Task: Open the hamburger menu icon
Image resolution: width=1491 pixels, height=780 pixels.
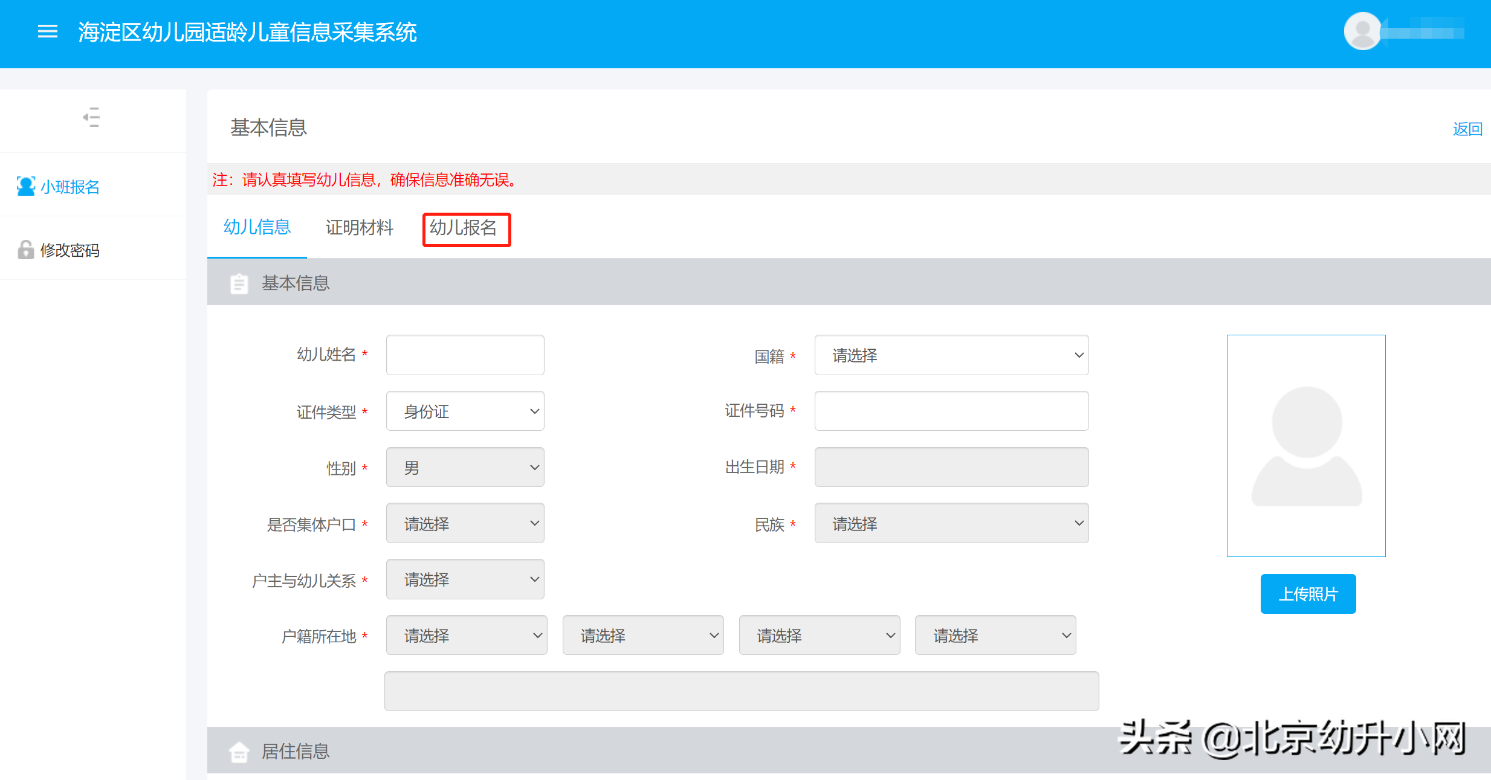Action: [x=48, y=31]
